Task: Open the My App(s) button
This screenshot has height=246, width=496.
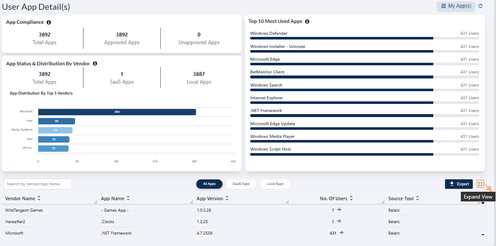Action: pos(456,6)
